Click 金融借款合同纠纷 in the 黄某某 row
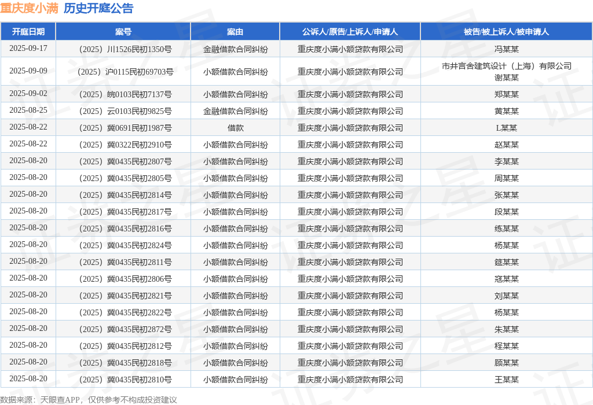This screenshot has height=405, width=593. click(235, 111)
